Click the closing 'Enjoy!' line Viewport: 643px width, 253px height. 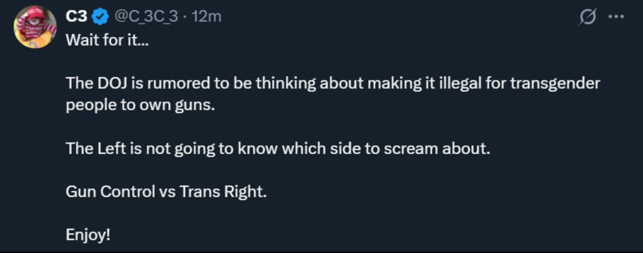point(88,235)
